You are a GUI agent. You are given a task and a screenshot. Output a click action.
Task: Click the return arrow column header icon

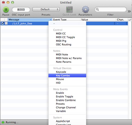130,20
